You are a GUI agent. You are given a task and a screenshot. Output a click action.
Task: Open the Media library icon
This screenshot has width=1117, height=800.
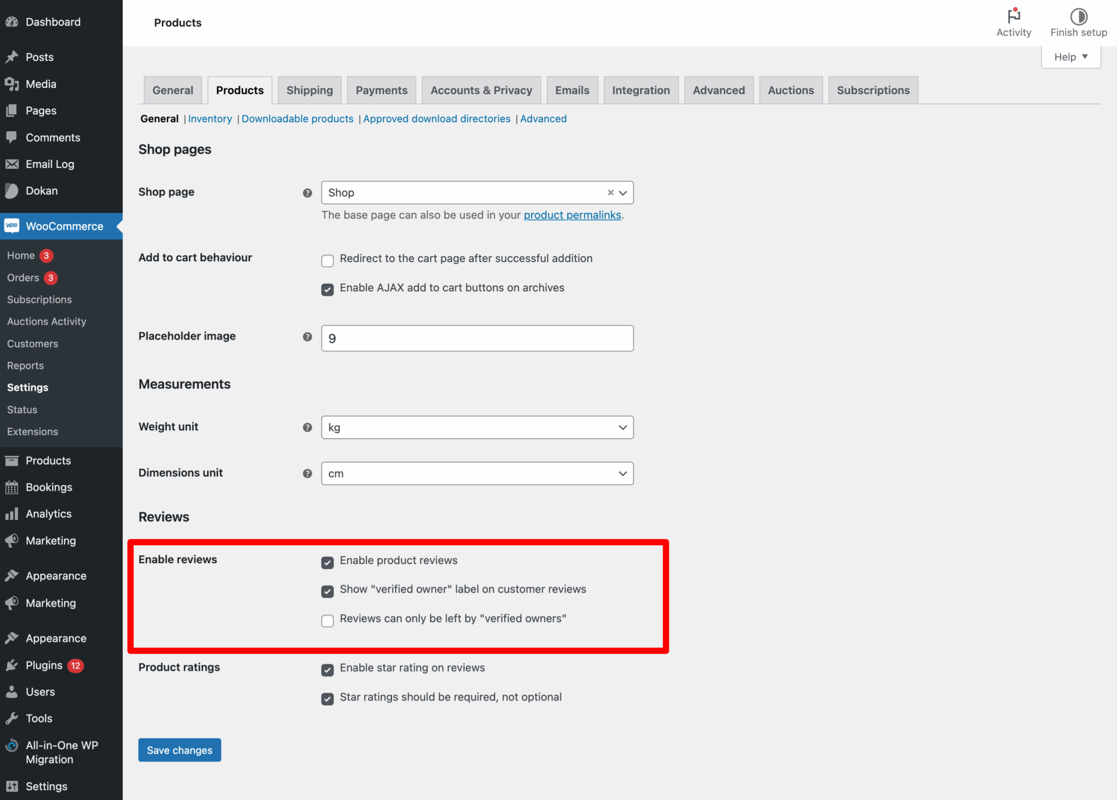[x=12, y=84]
